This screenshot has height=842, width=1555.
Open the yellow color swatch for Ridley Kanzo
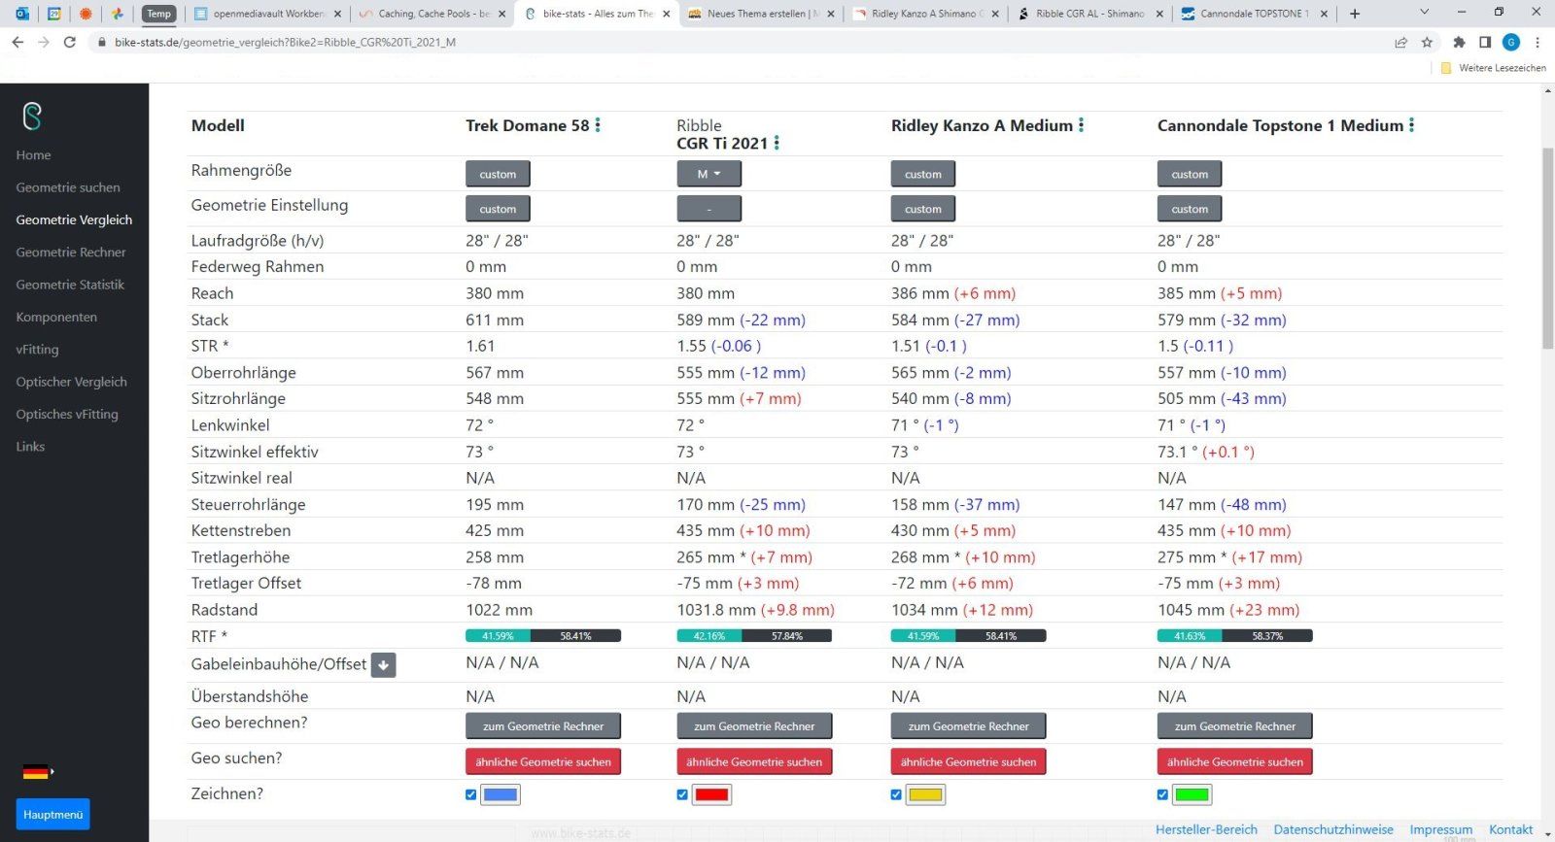click(925, 794)
